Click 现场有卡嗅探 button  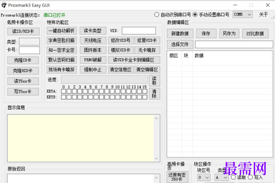point(61,70)
